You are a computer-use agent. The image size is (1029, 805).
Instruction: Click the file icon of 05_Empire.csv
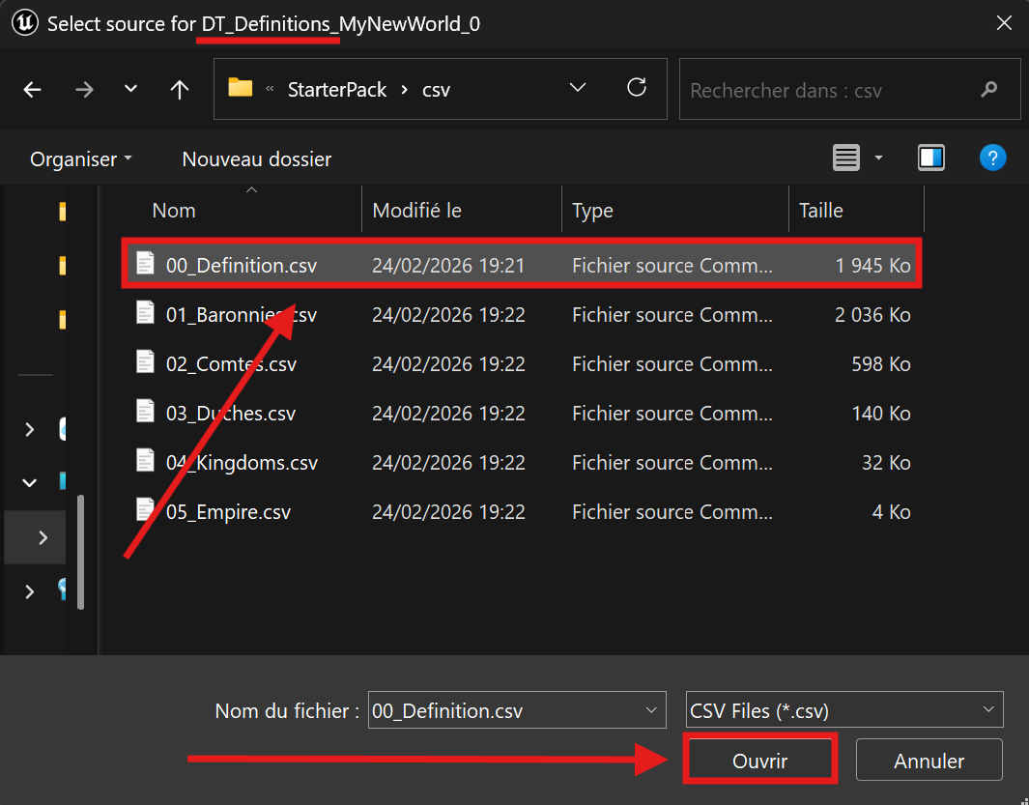pyautogui.click(x=145, y=510)
